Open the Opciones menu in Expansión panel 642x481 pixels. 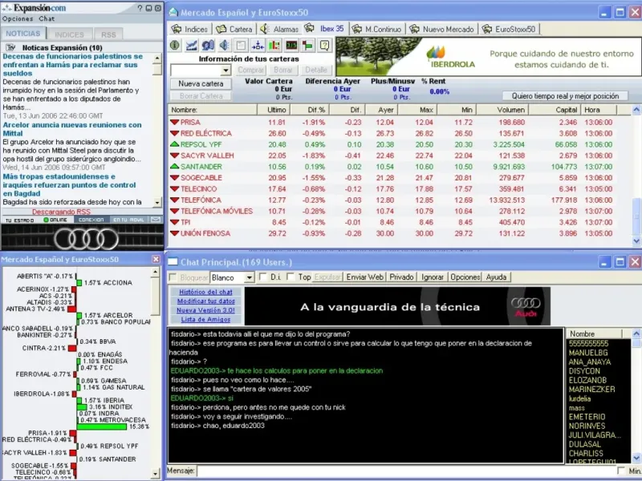coord(18,18)
